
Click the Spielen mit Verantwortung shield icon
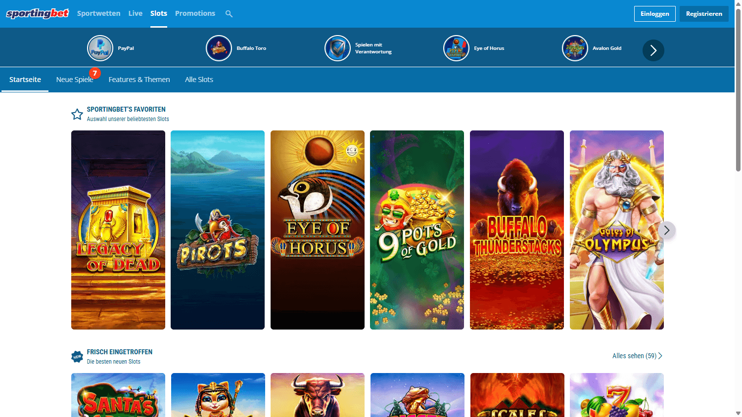point(337,48)
